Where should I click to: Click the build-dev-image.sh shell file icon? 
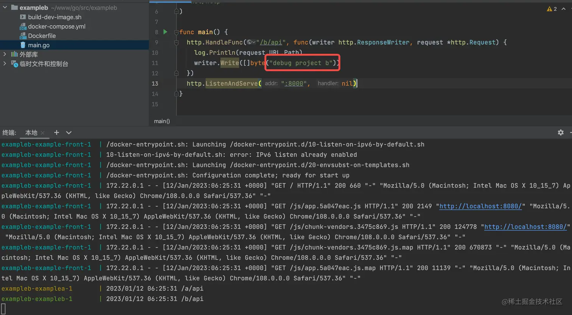click(23, 17)
